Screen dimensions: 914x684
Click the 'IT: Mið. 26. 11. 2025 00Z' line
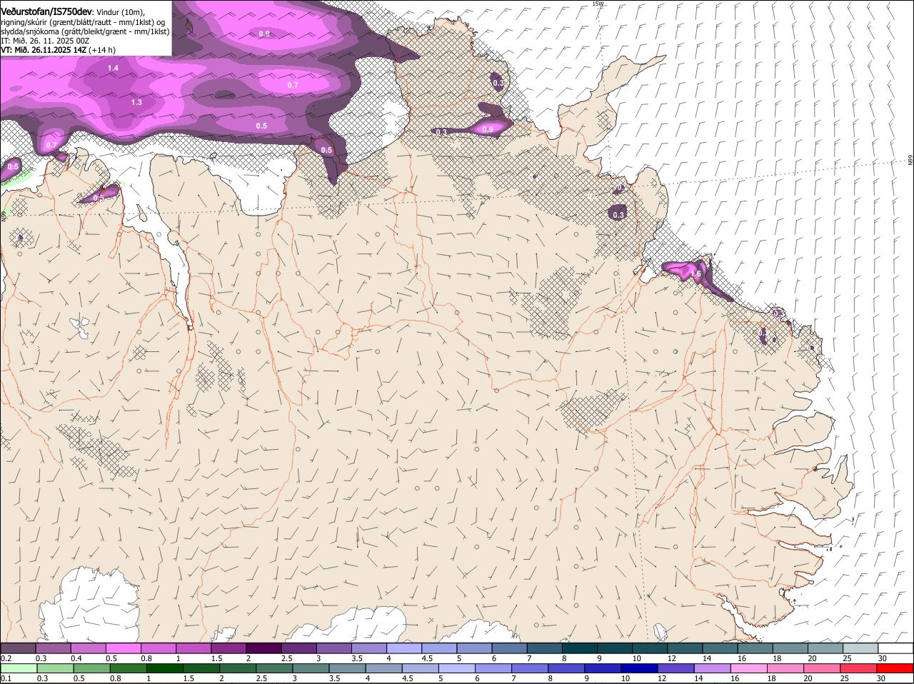[x=45, y=41]
